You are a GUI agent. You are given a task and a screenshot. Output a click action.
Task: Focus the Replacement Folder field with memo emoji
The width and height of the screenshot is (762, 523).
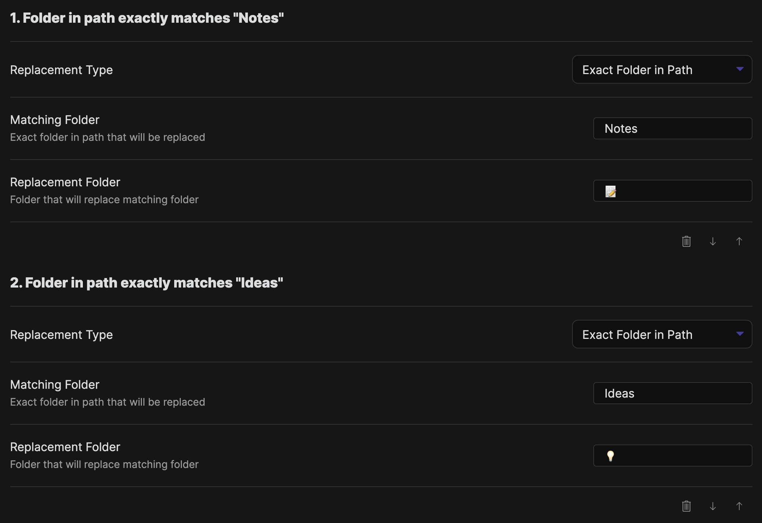coord(673,191)
